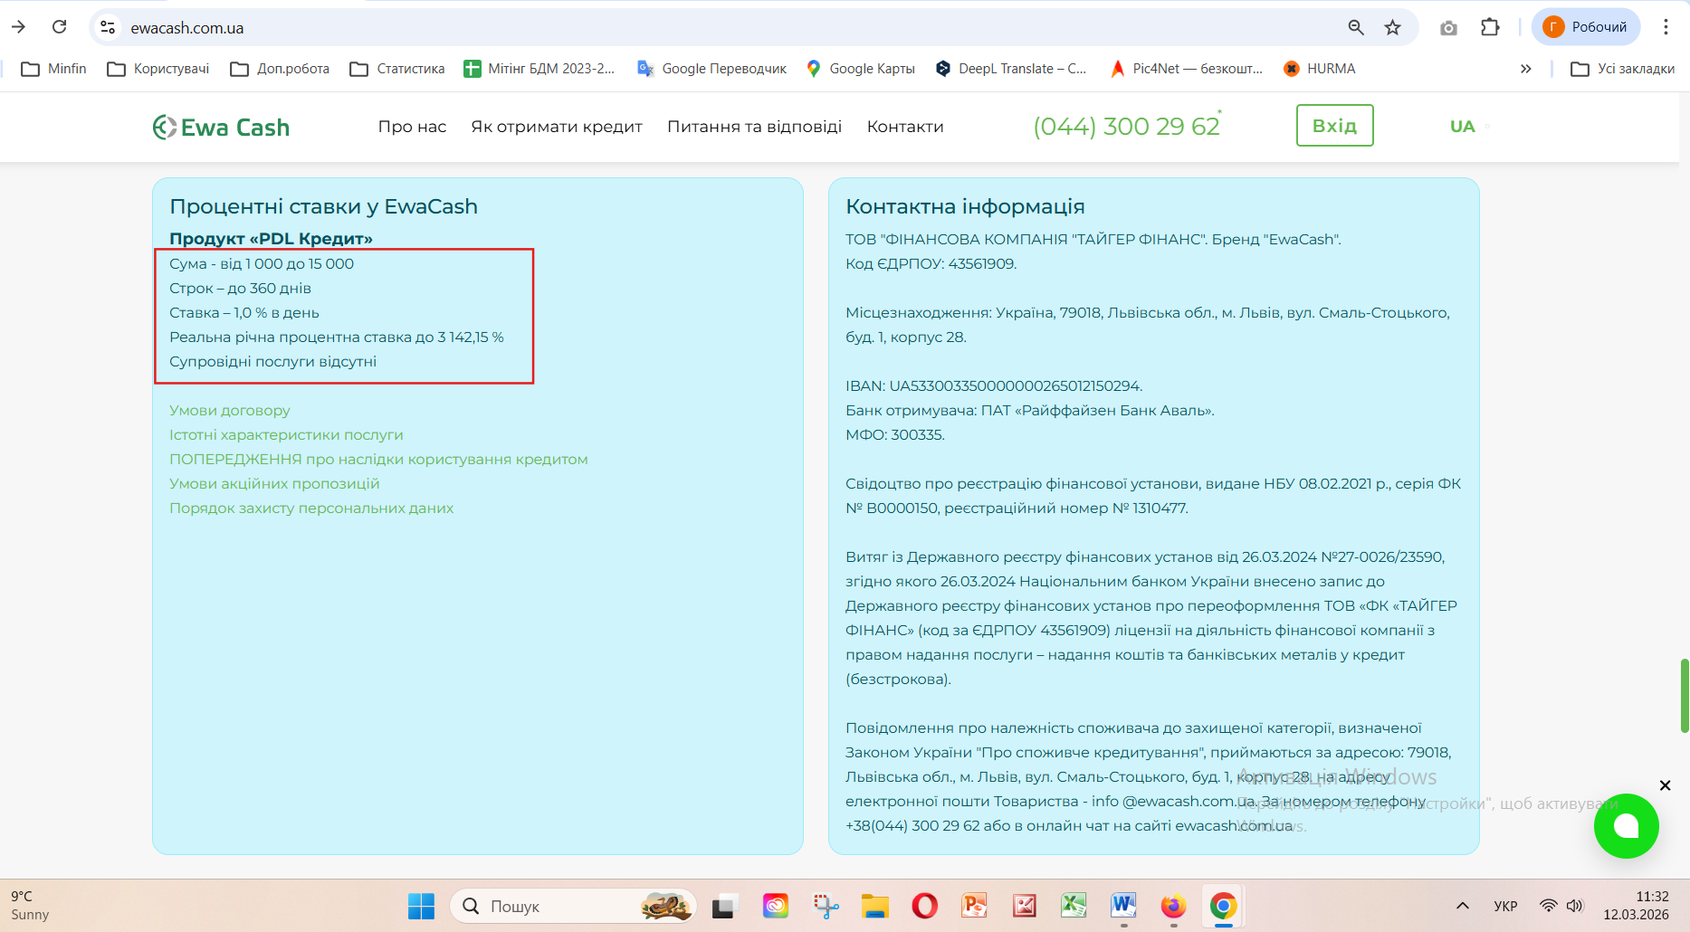Click the Ewa Cash logo

point(221,128)
